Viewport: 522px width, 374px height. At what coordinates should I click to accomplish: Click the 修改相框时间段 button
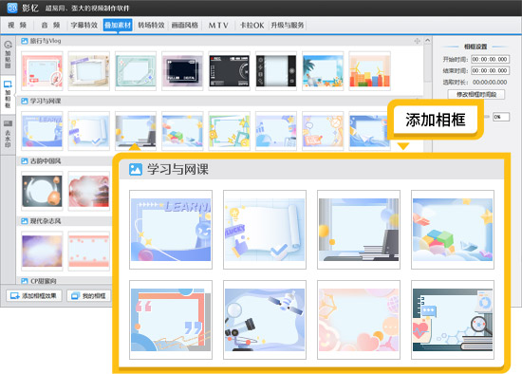(x=476, y=95)
